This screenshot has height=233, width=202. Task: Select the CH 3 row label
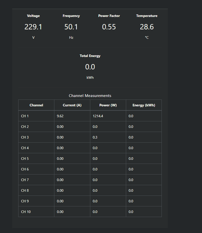(x=25, y=137)
